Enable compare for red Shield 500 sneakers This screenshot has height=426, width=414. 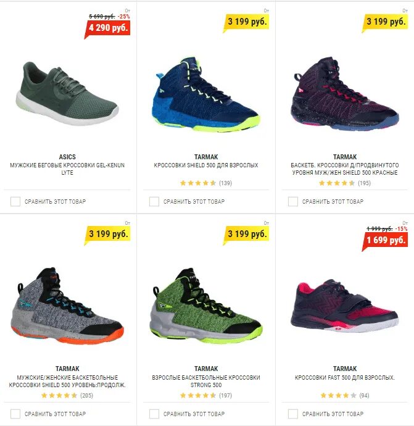(293, 202)
